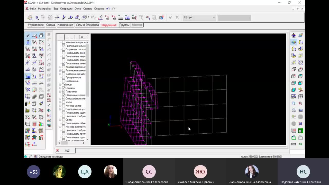Click the name Яковлев Максим Юрьевич
The image size is (329, 185).
(196, 182)
